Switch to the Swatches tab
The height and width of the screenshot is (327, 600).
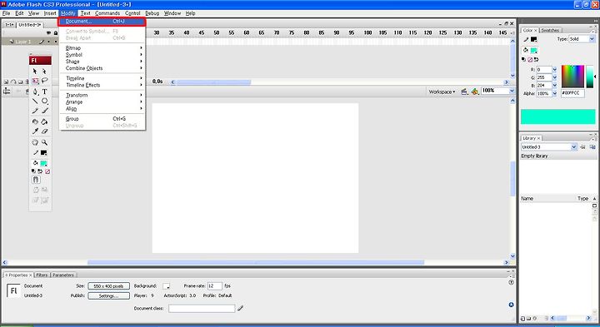[550, 30]
